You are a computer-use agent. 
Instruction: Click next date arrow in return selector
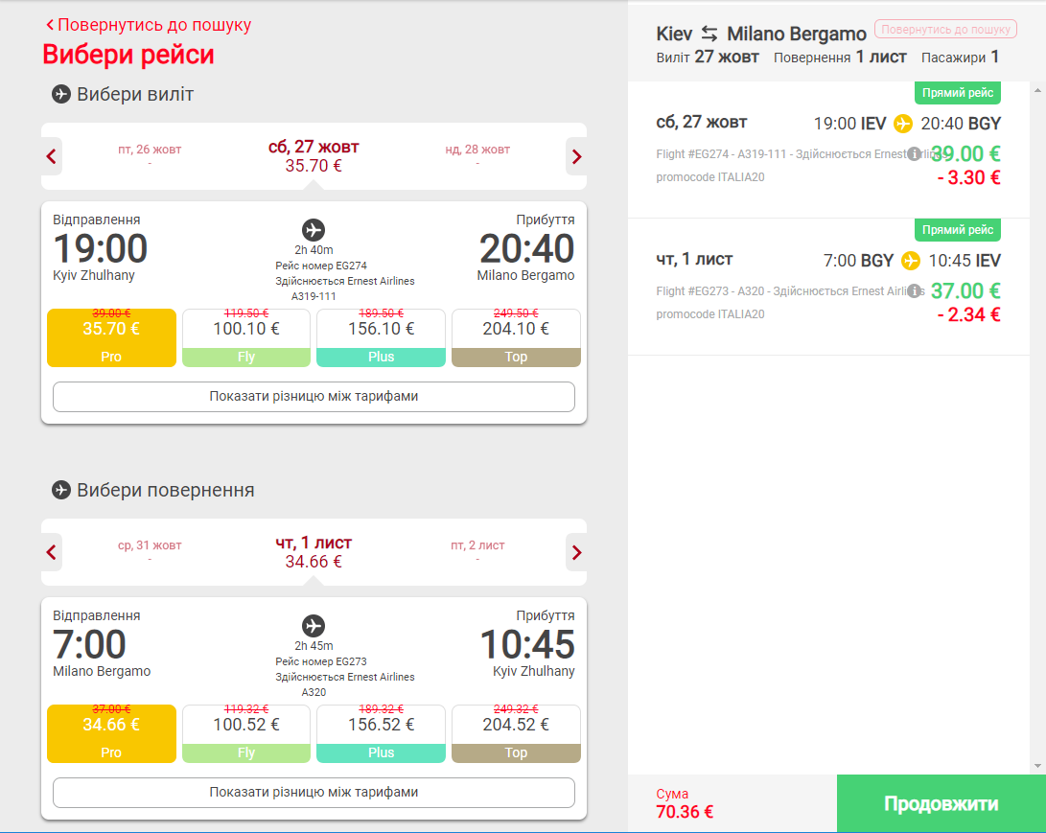coord(576,552)
